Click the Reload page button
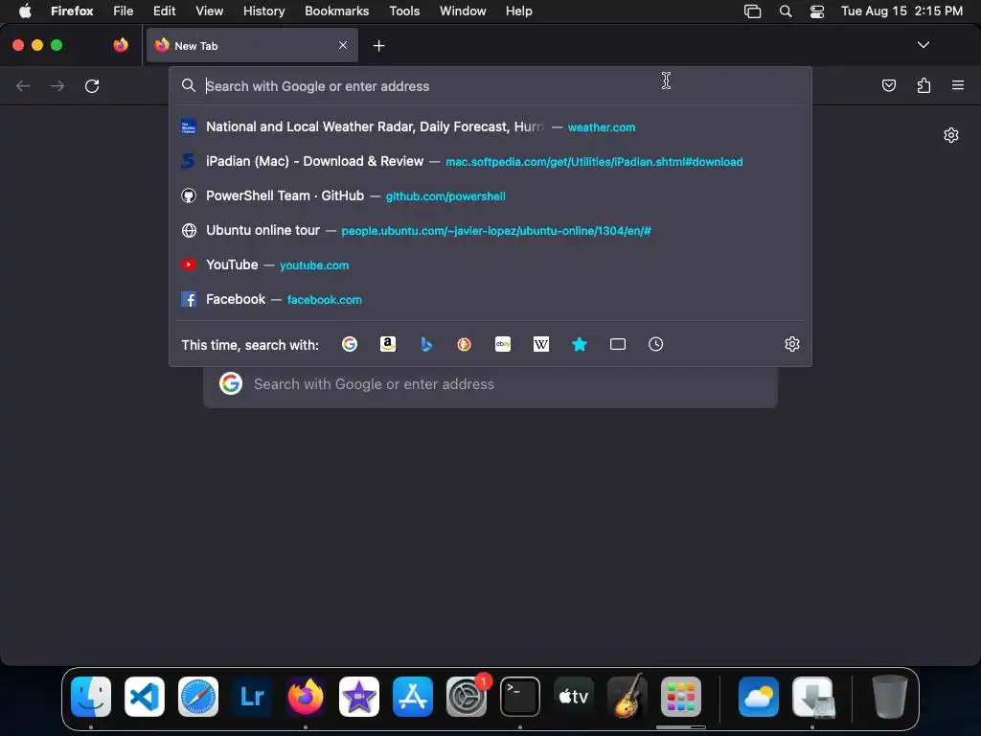This screenshot has width=981, height=736. click(x=92, y=85)
